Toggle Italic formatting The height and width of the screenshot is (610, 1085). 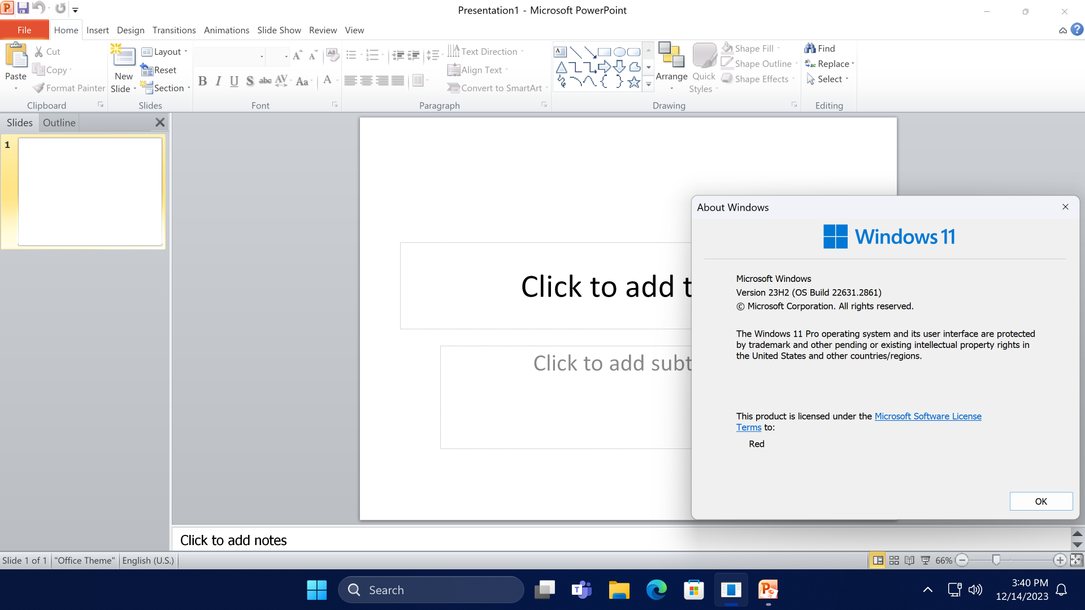[x=218, y=81]
